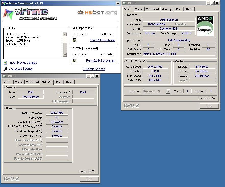Screen dimensions: 225x187
Task: Click the CPU List scroll up arrow
Action: click(x=65, y=34)
